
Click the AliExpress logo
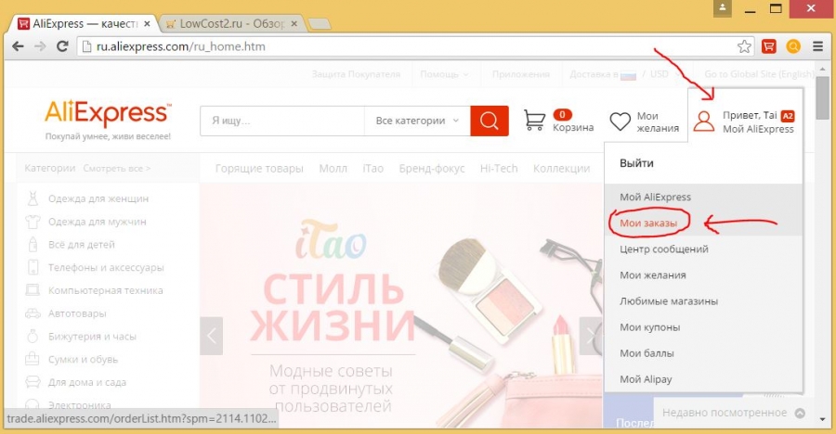tap(109, 113)
